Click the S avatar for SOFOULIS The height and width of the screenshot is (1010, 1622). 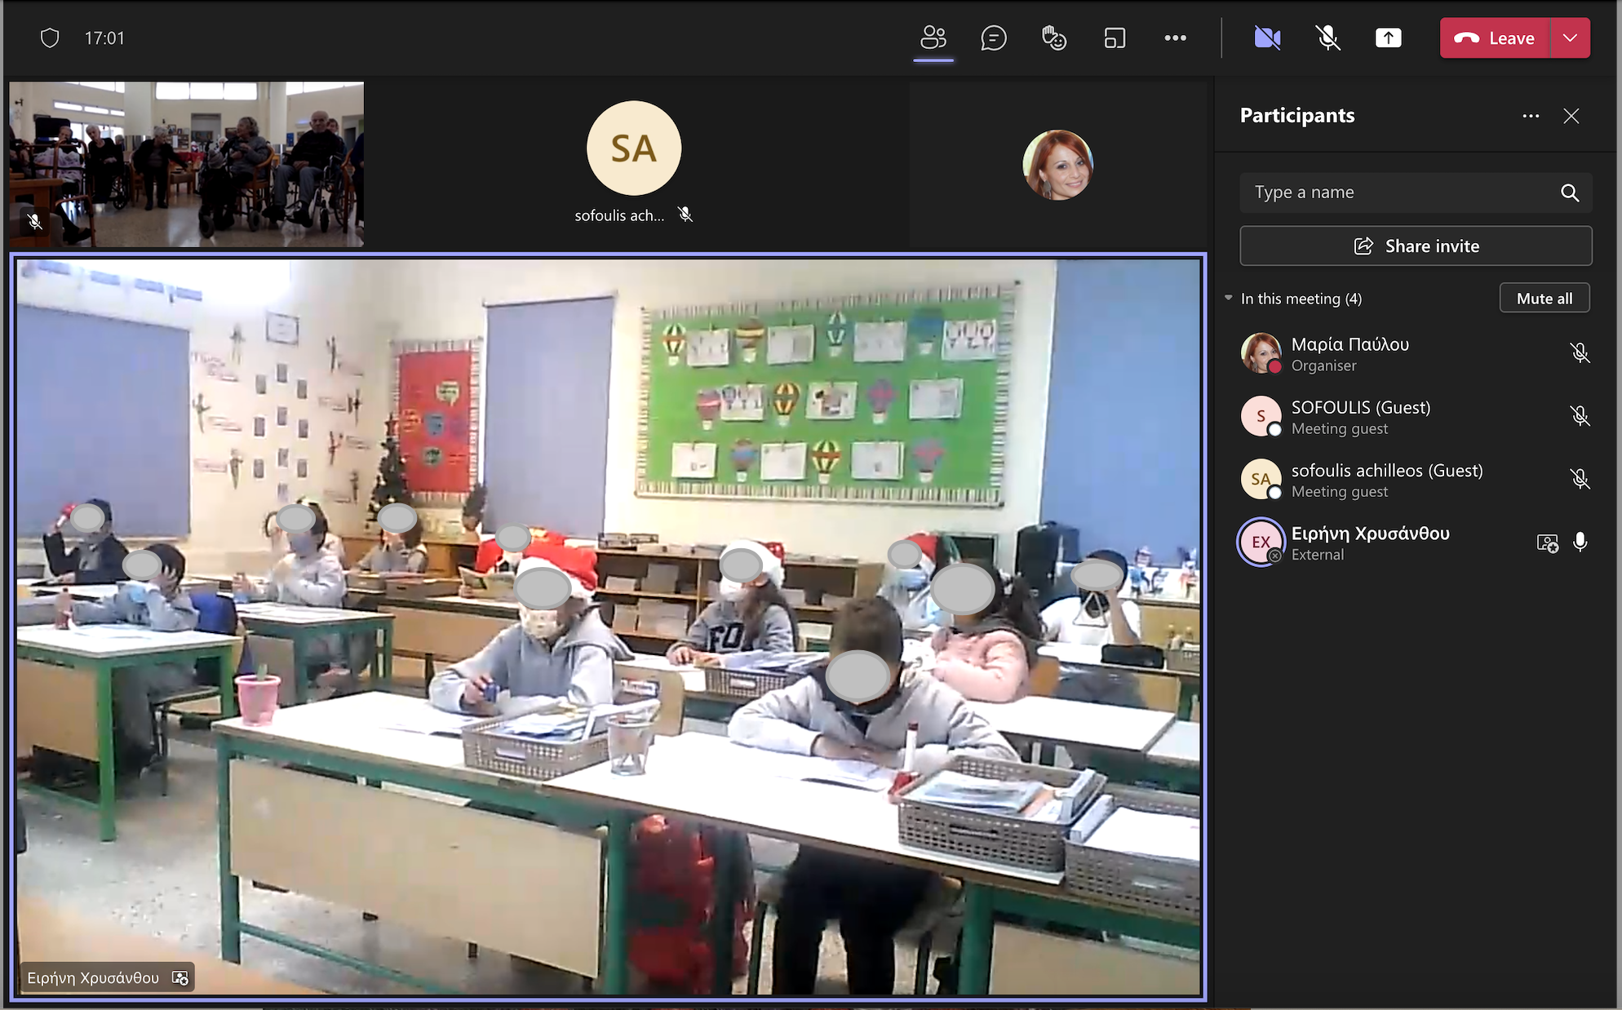(x=1261, y=415)
